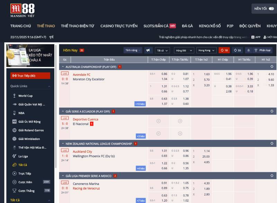Refresh the Serie A Ecuador section
The image size is (277, 203).
[x=272, y=111]
